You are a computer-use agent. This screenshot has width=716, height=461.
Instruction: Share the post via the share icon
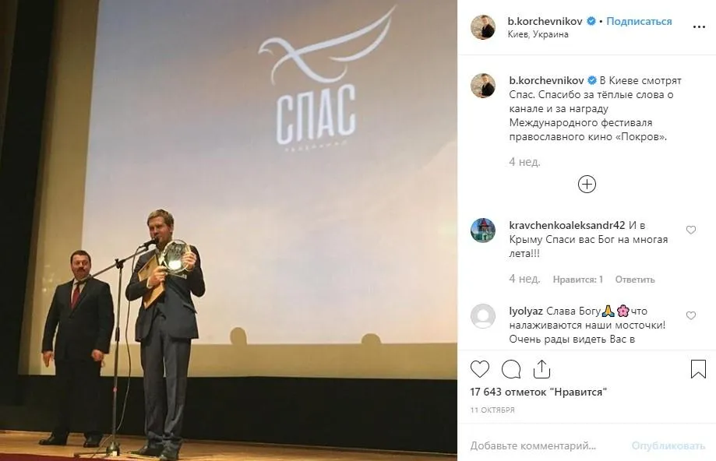click(x=541, y=369)
